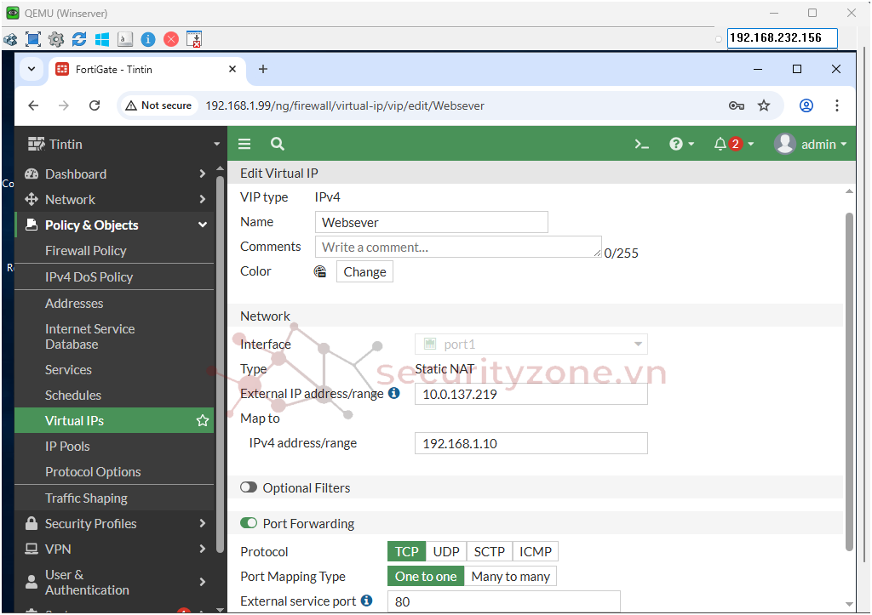Open IP Pools menu item
Viewport: 872px width, 615px height.
pyautogui.click(x=67, y=447)
